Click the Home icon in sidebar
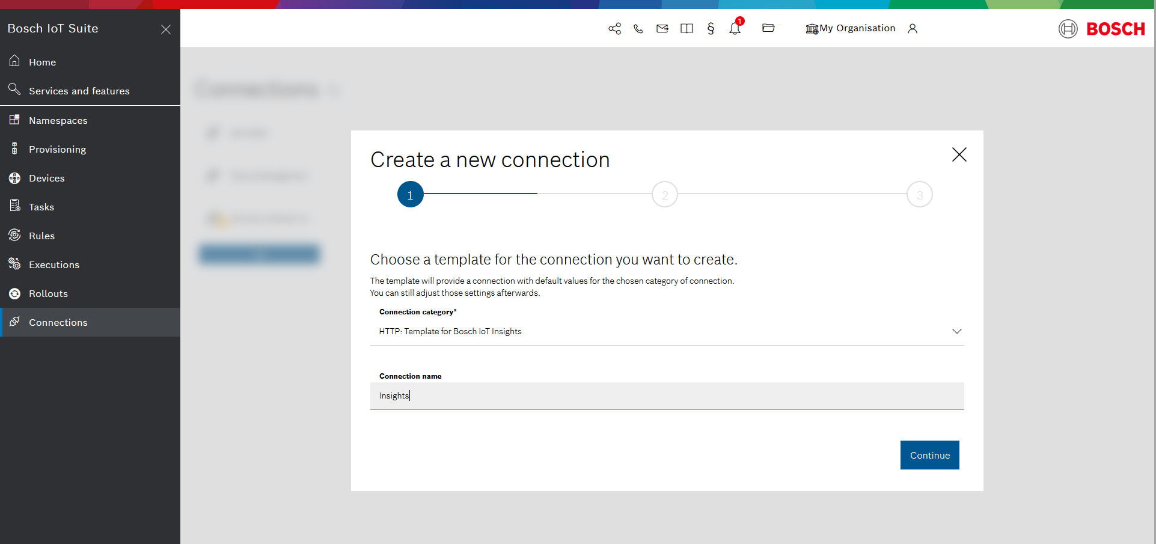The image size is (1156, 544). pyautogui.click(x=14, y=61)
